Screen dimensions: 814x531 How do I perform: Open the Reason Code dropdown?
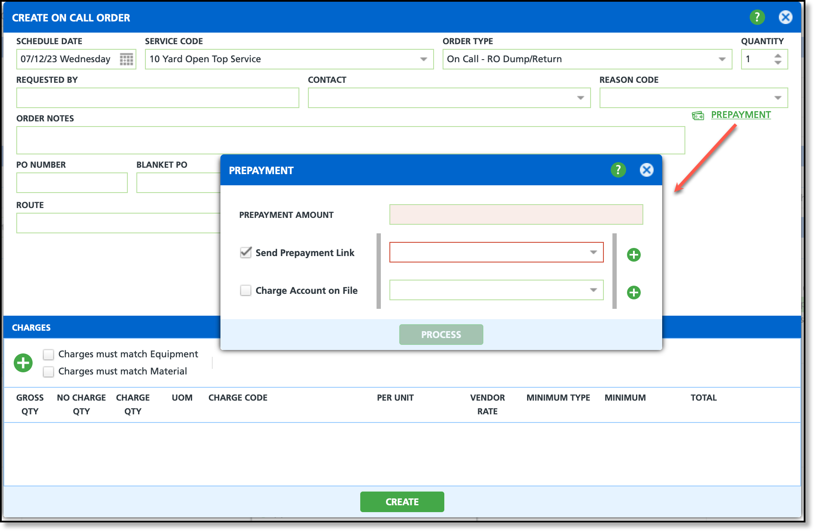tap(778, 98)
